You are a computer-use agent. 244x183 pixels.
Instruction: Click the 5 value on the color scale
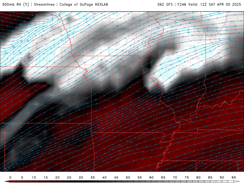coord(22,178)
